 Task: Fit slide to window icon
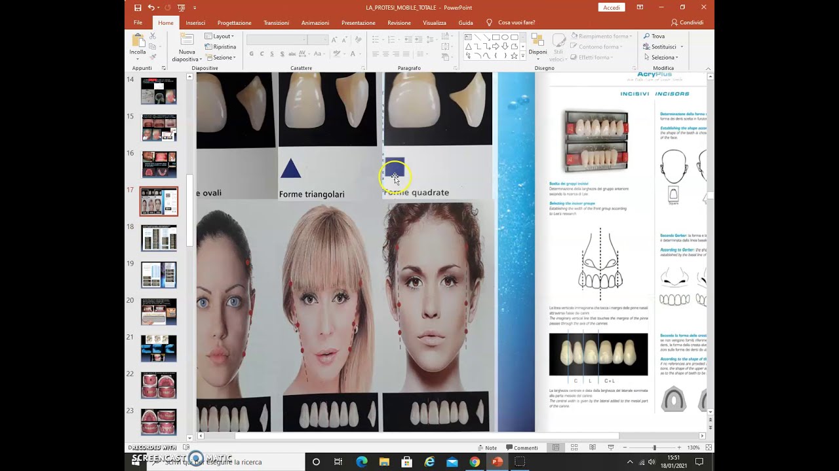[709, 447]
